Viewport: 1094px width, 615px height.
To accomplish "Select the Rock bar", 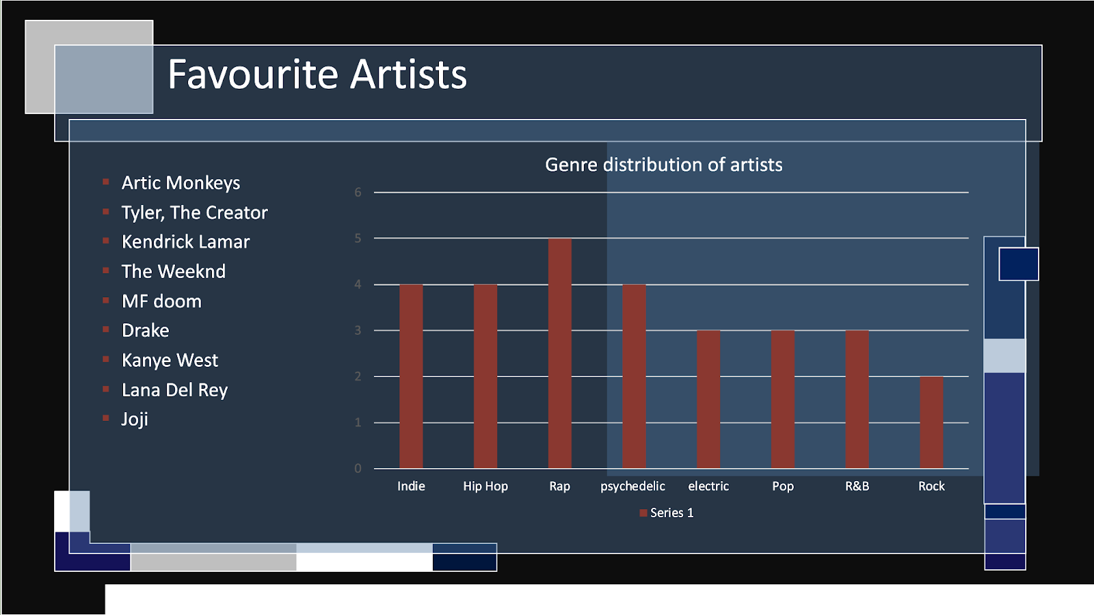I will 931,422.
